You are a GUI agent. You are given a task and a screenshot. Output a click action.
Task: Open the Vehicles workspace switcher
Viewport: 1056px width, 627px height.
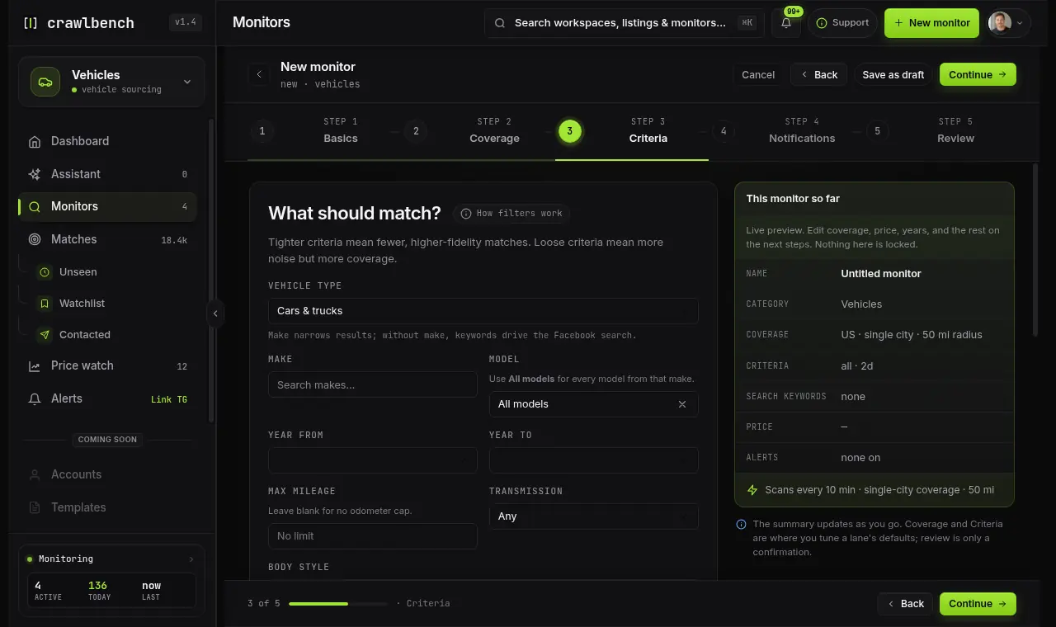(x=111, y=82)
